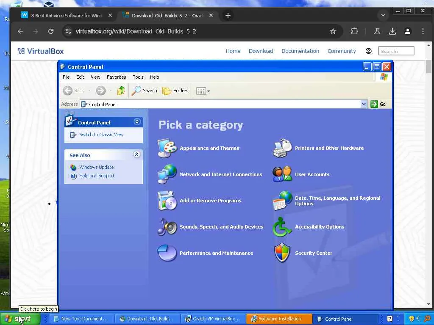This screenshot has width=434, height=325.
Task: Click the VirtualBox site search field
Action: [396, 51]
